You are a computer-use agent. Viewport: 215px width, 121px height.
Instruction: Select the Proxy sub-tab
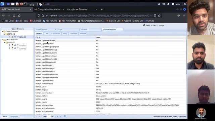click(x=65, y=34)
